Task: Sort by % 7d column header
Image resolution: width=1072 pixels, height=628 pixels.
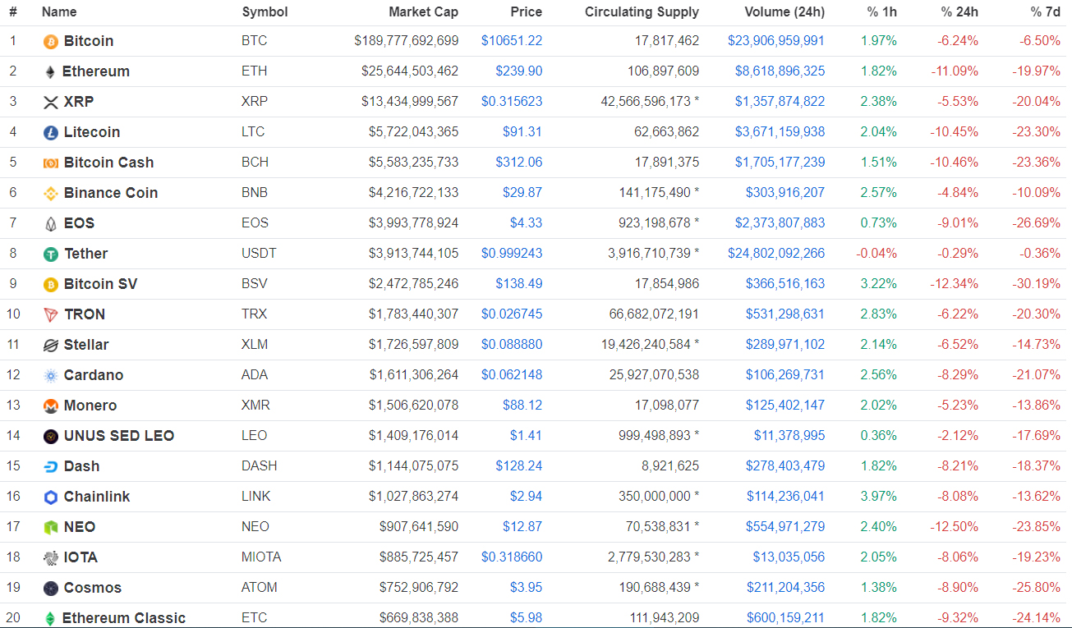Action: click(x=1045, y=12)
